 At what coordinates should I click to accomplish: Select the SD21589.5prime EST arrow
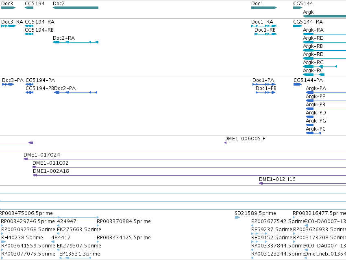point(237,217)
